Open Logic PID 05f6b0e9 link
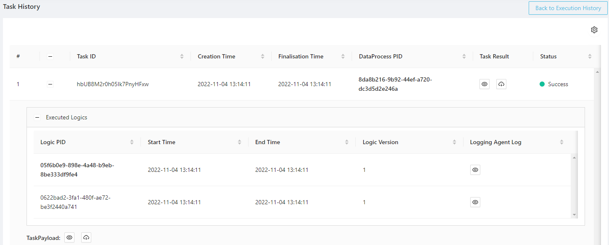 pos(77,170)
